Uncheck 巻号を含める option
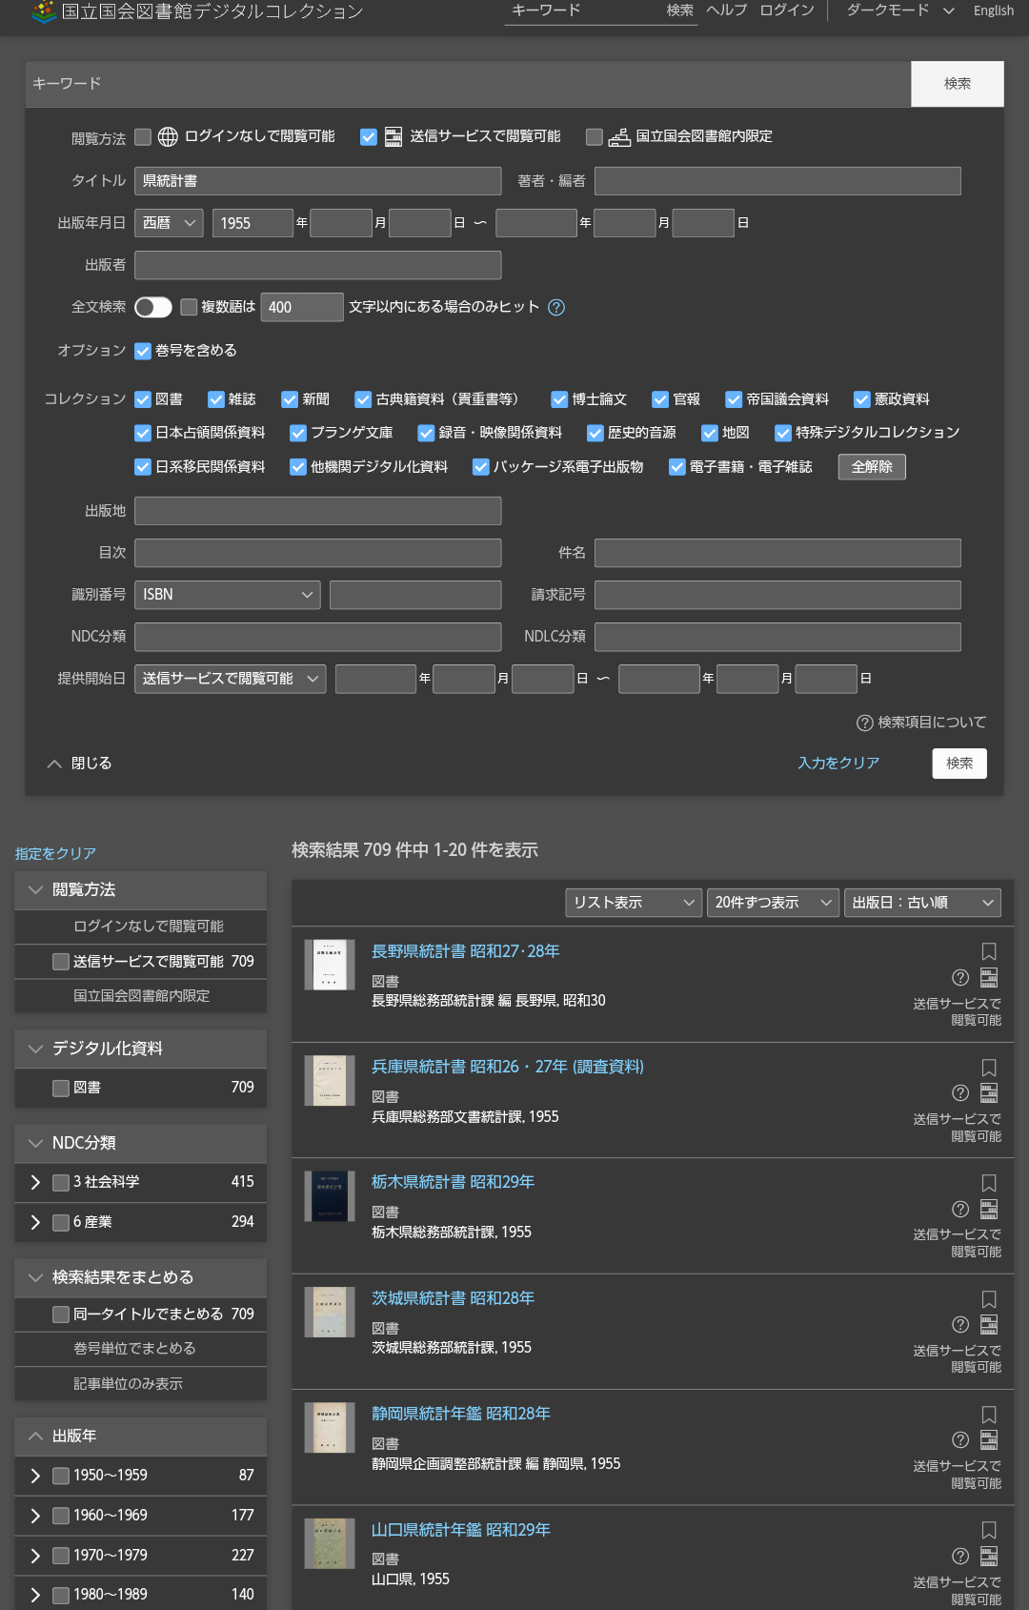 pos(143,351)
